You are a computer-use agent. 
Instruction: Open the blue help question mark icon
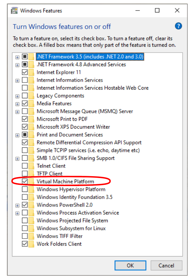[178, 26]
